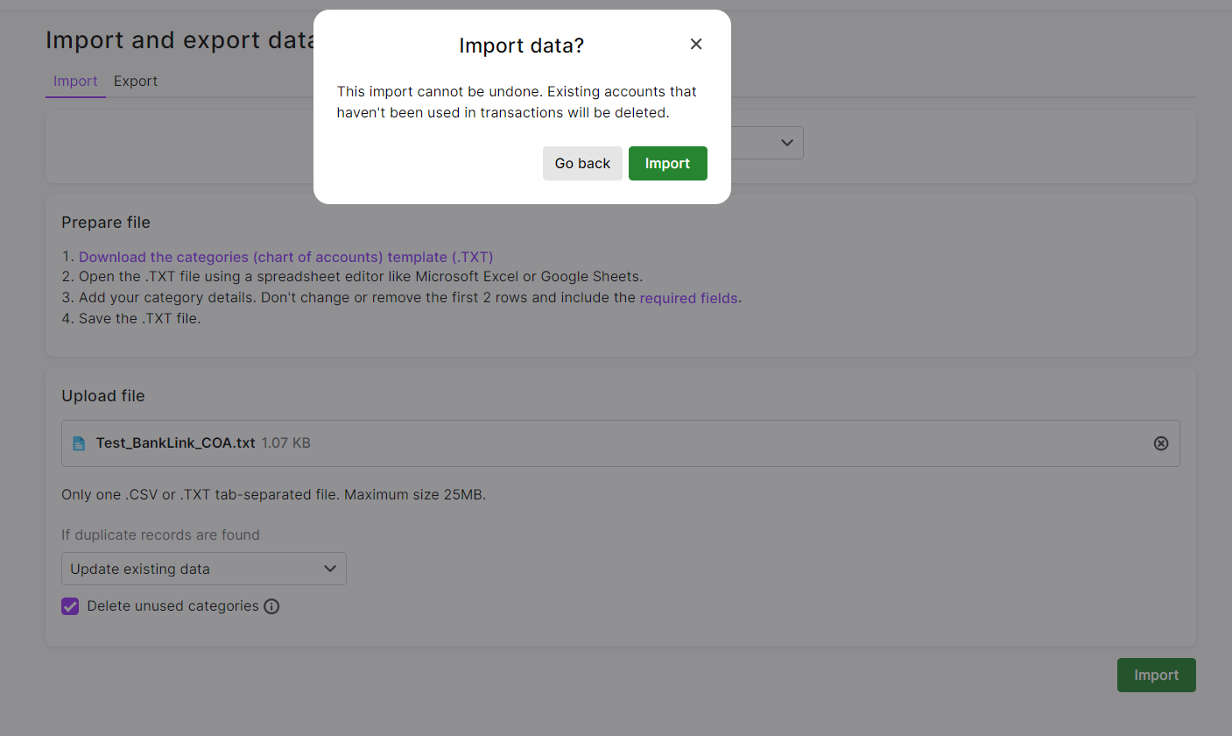The width and height of the screenshot is (1232, 736).
Task: Click the chevron on the Update existing data selector
Action: click(x=331, y=569)
